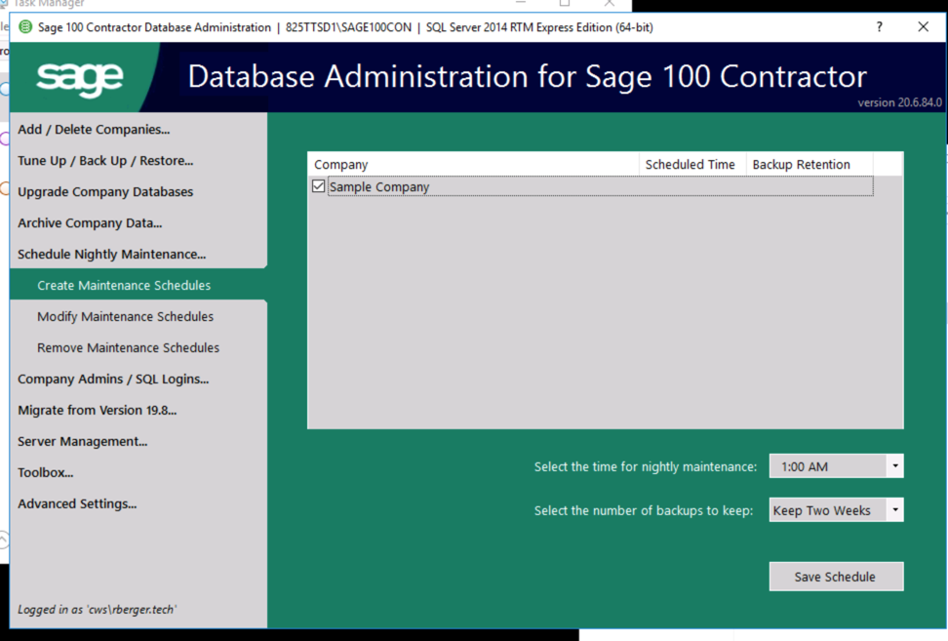Open Toolbox menu

click(45, 473)
